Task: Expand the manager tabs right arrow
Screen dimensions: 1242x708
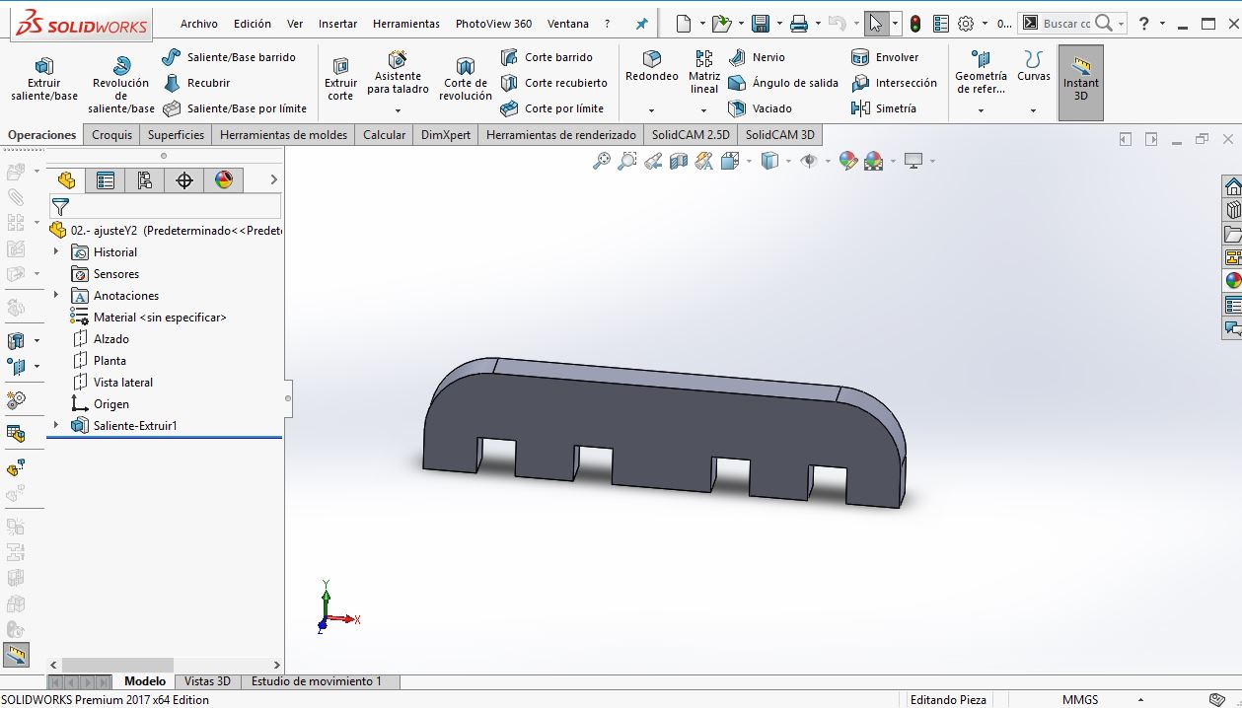Action: pyautogui.click(x=273, y=179)
